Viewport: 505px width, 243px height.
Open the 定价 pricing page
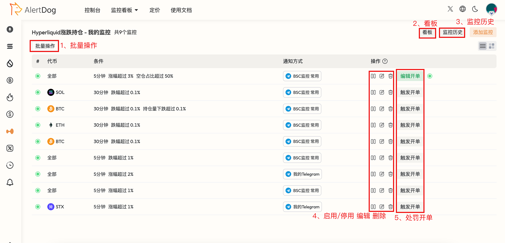tap(155, 10)
